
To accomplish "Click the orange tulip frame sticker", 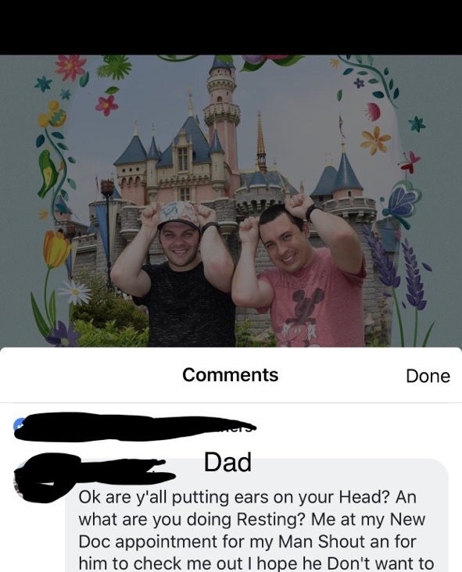I will [56, 249].
